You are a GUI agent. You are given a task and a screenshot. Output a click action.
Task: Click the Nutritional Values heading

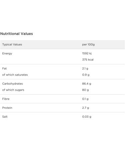(17, 34)
